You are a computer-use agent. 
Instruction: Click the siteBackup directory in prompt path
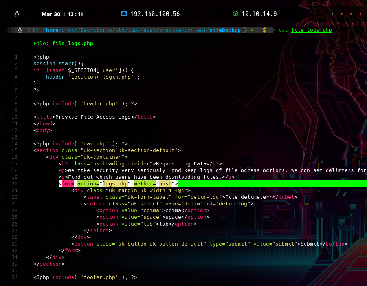(225, 30)
